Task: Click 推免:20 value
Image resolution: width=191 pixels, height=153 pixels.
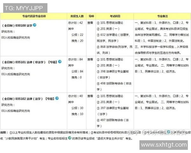Action: coord(77,41)
